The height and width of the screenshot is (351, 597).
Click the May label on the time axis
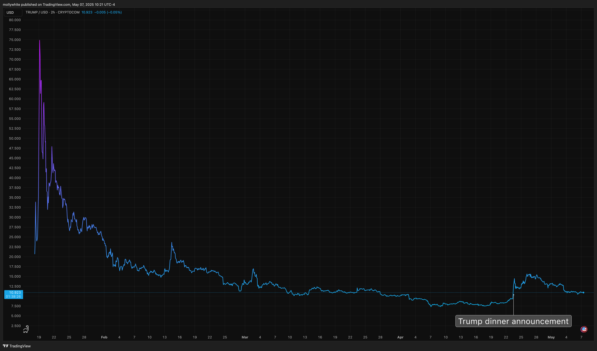[x=551, y=337]
